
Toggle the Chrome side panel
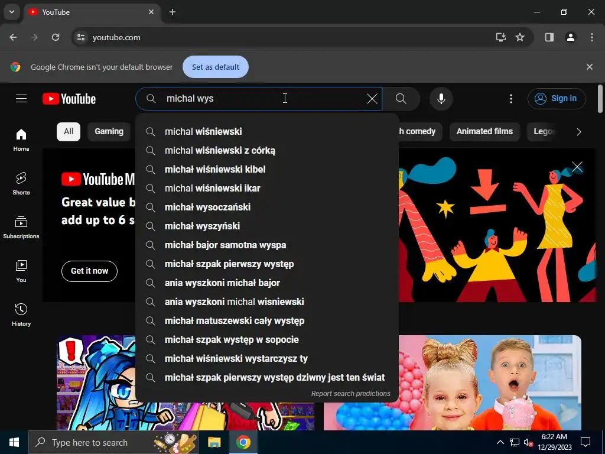click(x=549, y=37)
